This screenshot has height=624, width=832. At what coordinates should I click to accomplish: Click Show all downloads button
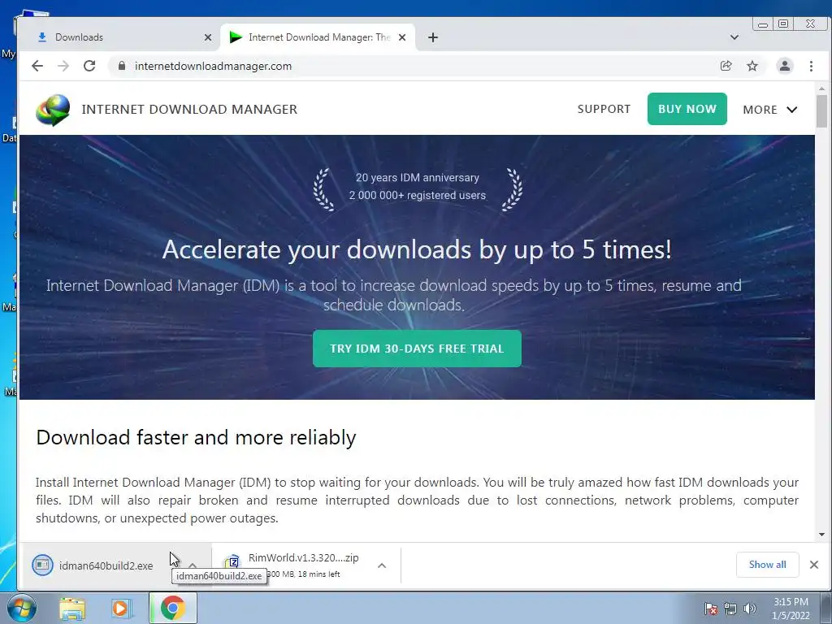coord(767,565)
